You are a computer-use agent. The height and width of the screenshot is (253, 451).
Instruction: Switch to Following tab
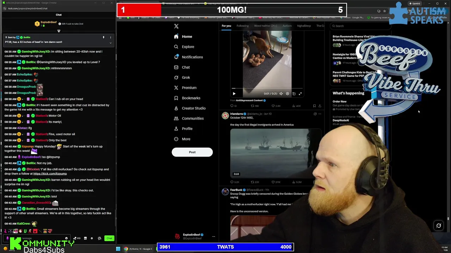tap(242, 26)
